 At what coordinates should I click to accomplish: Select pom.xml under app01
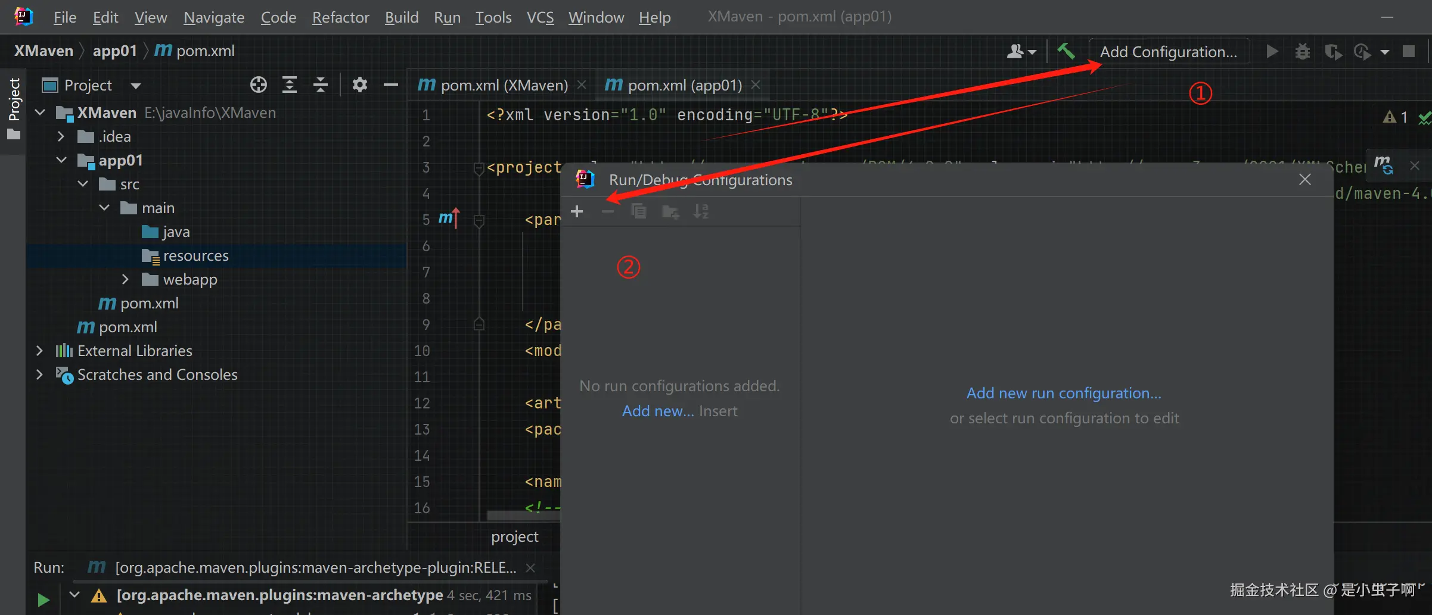point(139,303)
